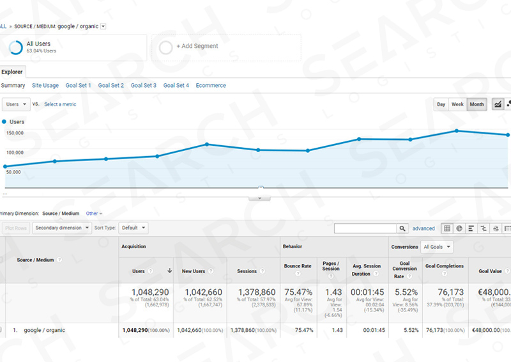Viewport: 511px width, 362px height.
Task: Sort by Users descending arrow
Action: pos(169,271)
